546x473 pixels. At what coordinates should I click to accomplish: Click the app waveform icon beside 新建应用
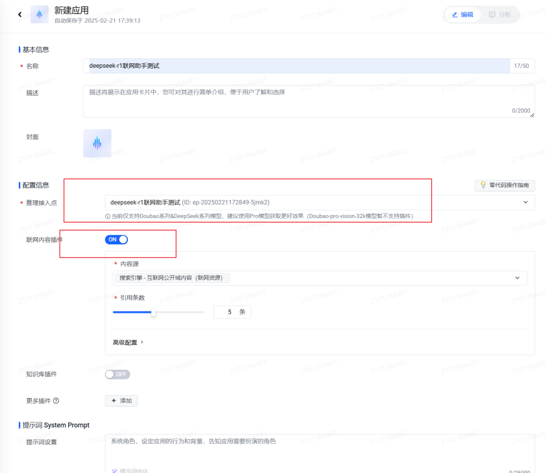pyautogui.click(x=39, y=14)
